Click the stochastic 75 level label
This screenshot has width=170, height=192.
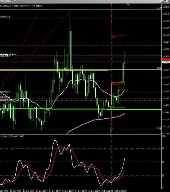pos(163,148)
